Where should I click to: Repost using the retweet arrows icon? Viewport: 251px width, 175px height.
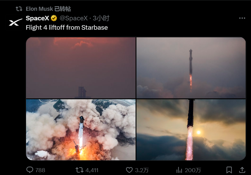click(79, 170)
